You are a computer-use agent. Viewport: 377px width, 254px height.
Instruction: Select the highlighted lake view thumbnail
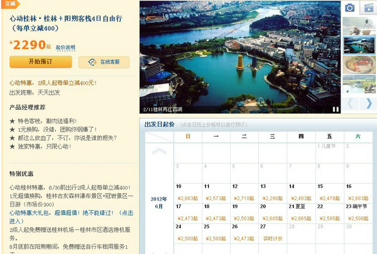pyautogui.click(x=359, y=46)
